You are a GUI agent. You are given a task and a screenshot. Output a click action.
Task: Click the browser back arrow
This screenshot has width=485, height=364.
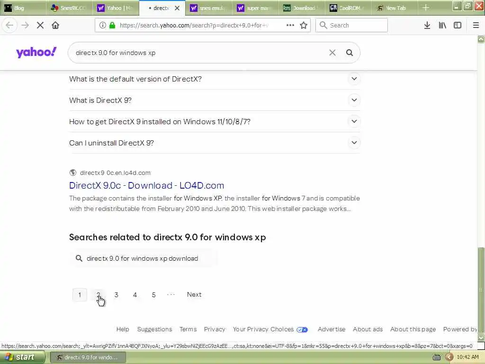tap(9, 25)
